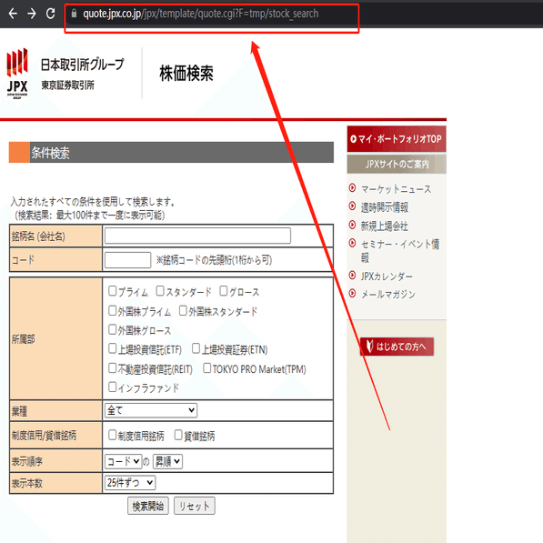
Task: Open the 昇順 order dropdown
Action: [x=167, y=461]
